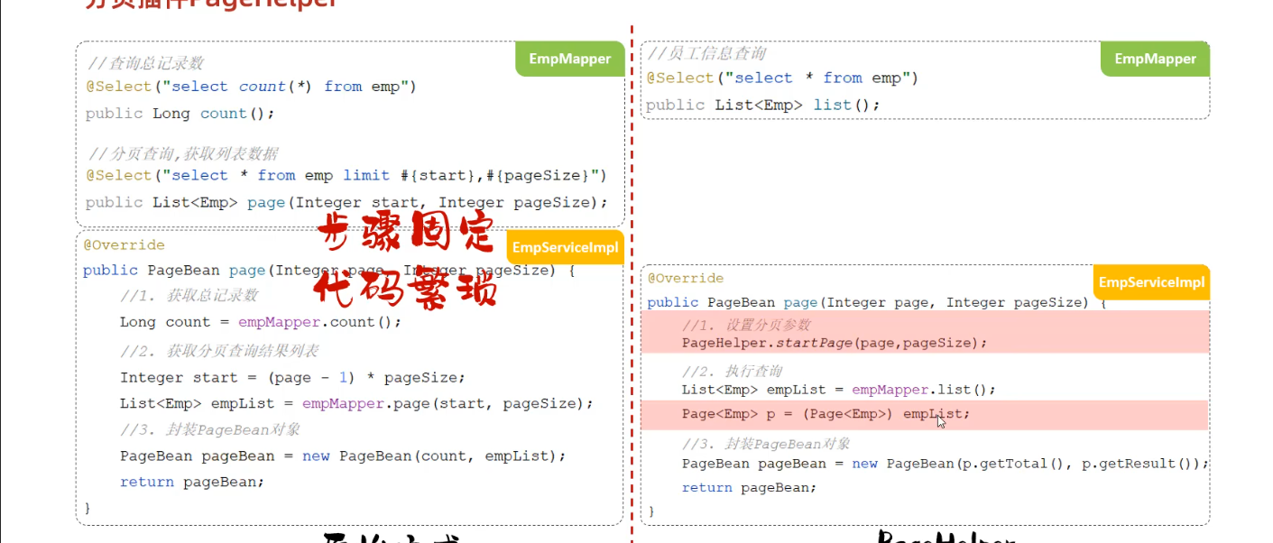Click the orange EmpServiceImpl badge above the PageHelper code

click(1151, 282)
